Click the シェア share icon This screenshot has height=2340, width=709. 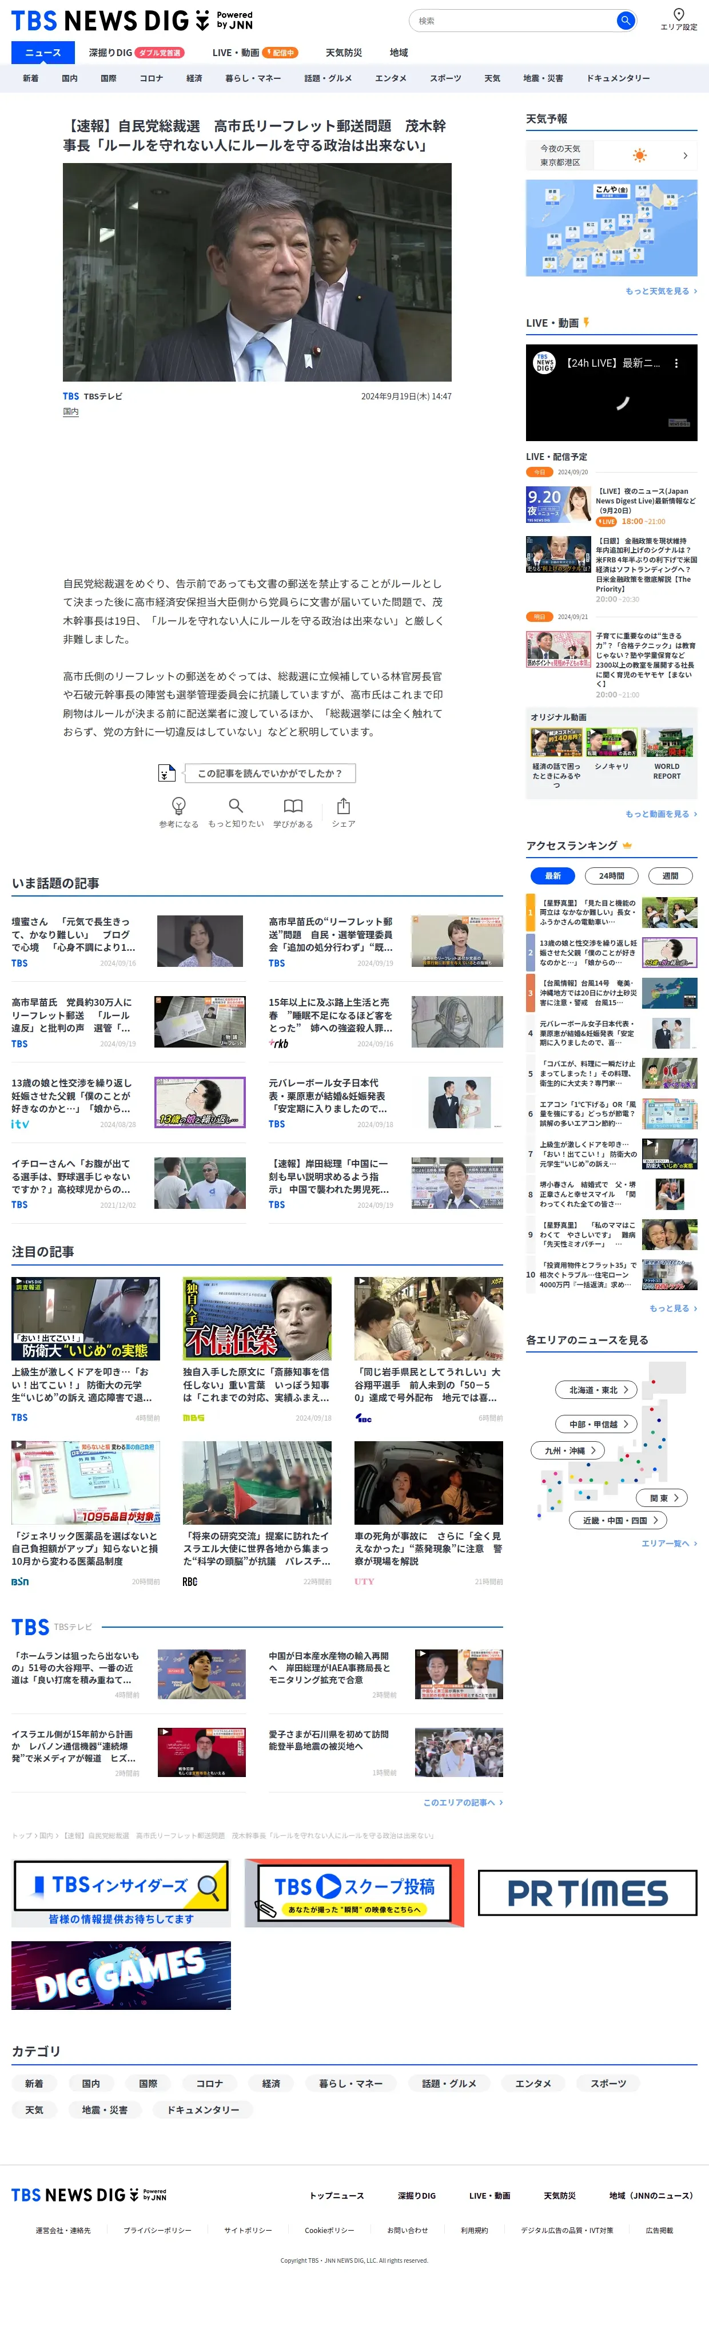(343, 806)
